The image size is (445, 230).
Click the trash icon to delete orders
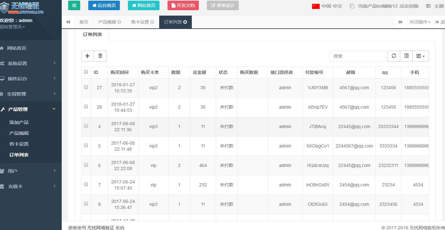100,56
